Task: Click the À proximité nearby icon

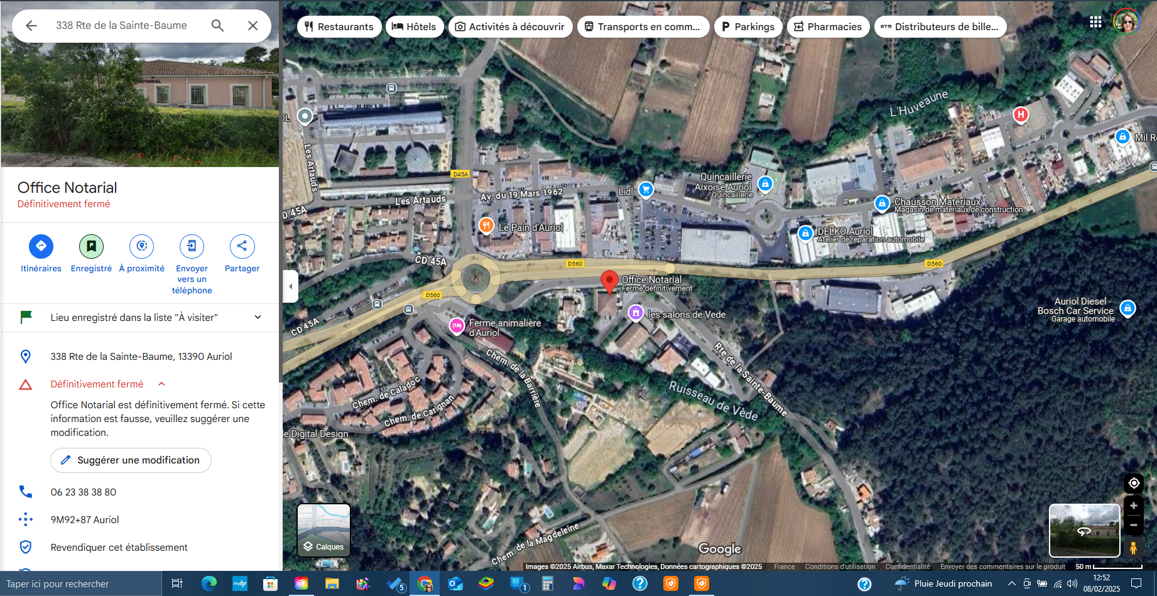Action: tap(142, 246)
